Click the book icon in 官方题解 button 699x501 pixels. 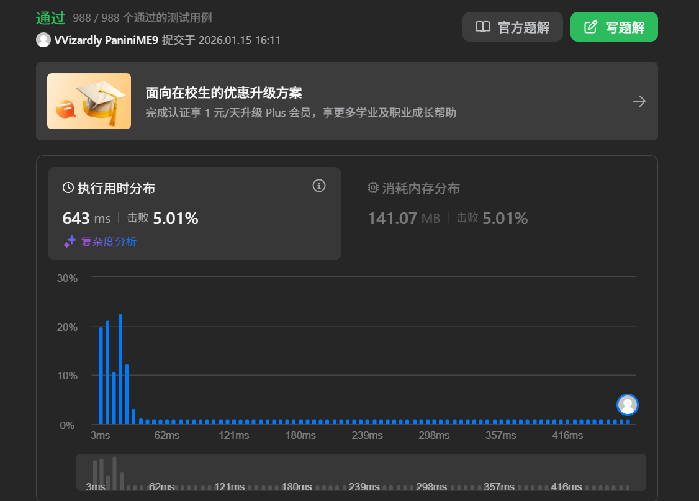tap(483, 27)
